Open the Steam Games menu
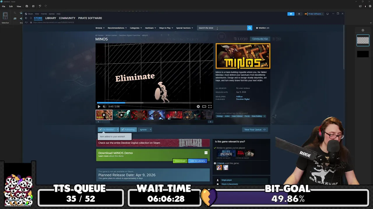 click(x=52, y=14)
